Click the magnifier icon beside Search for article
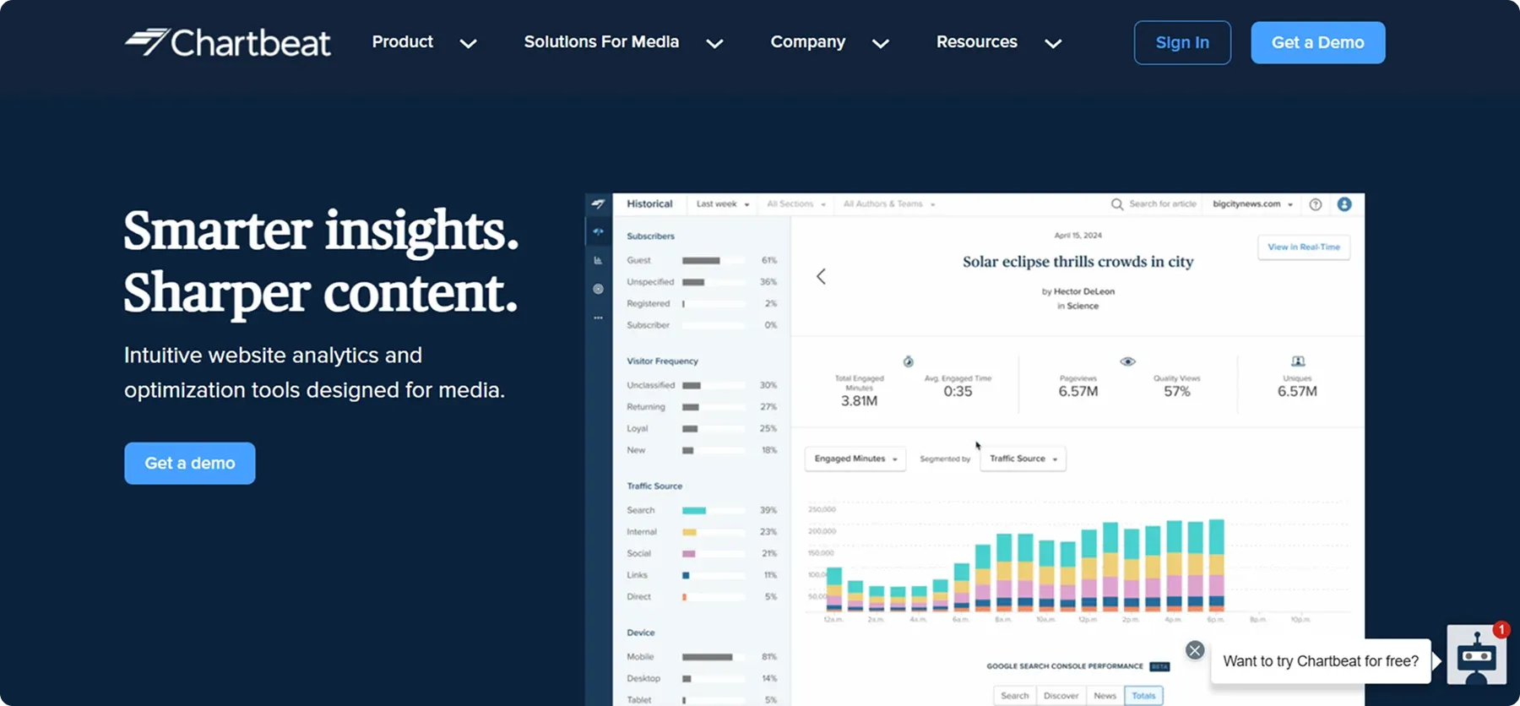 (x=1117, y=204)
